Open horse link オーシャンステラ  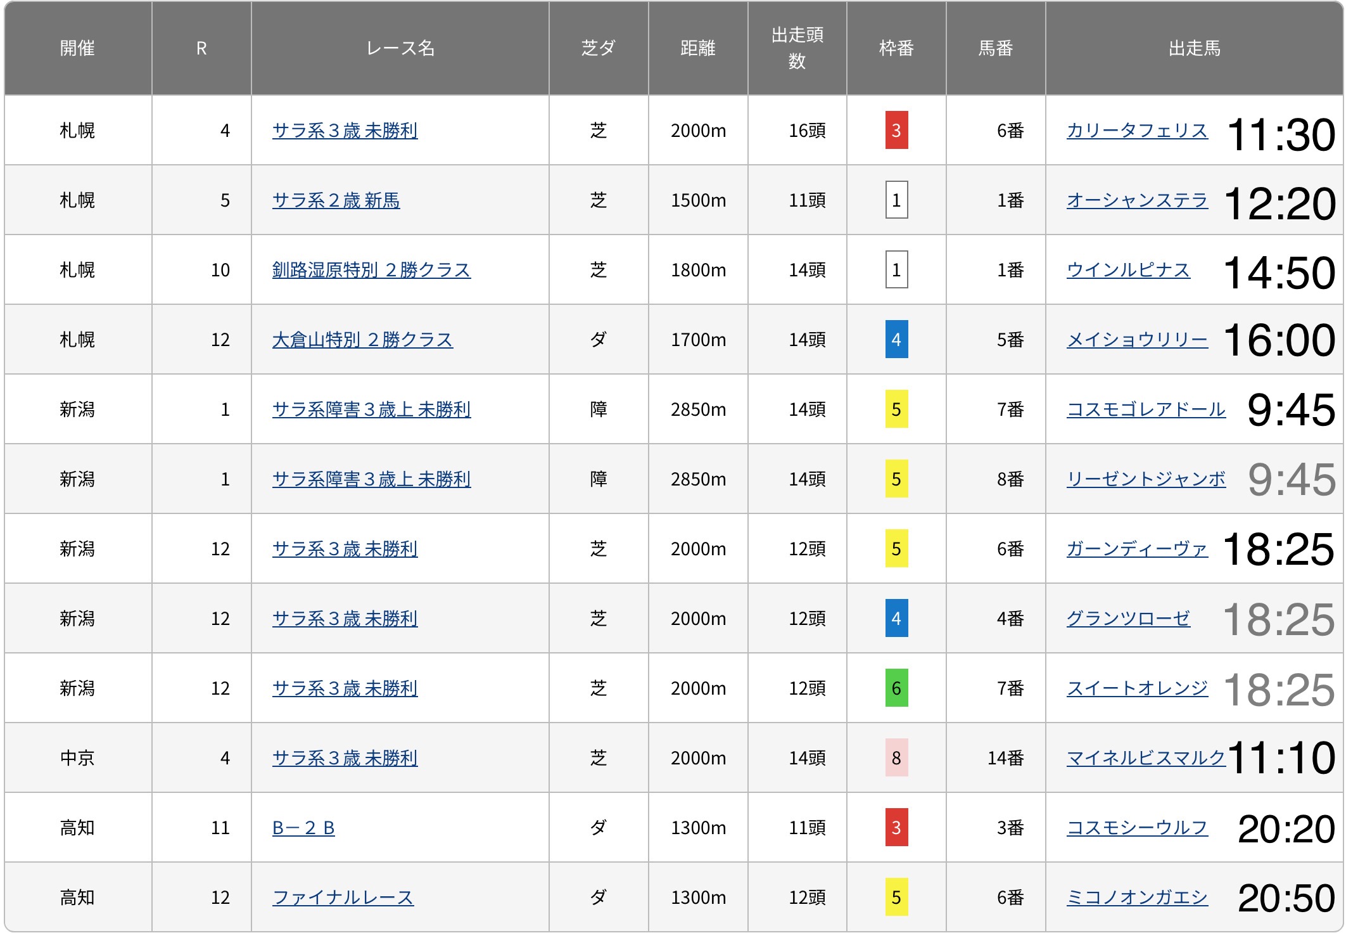point(1136,200)
